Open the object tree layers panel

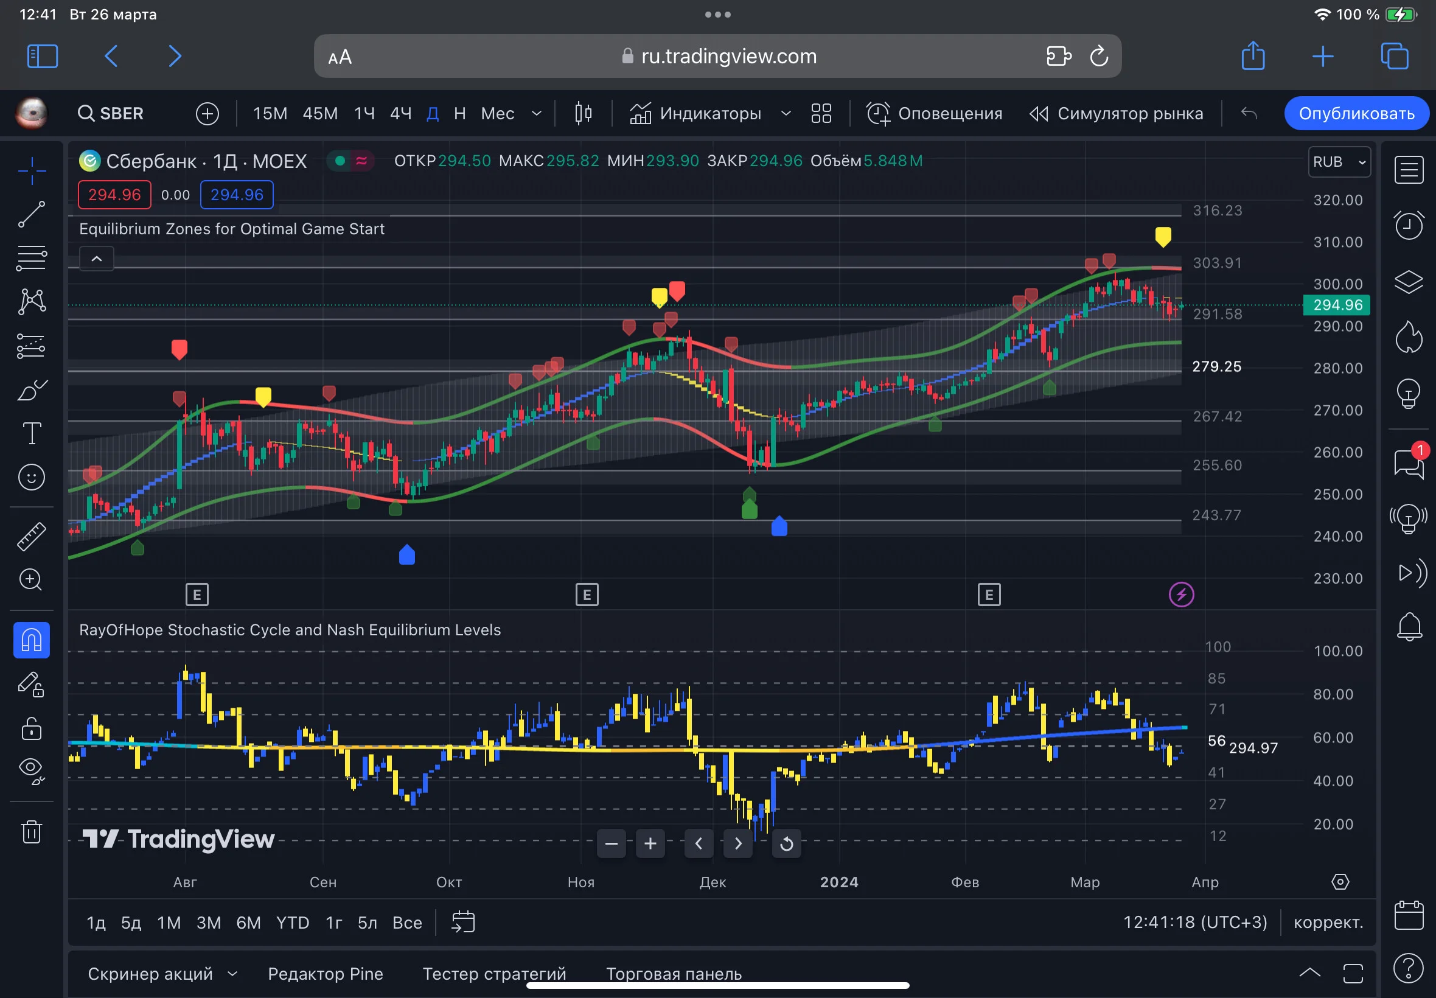click(x=1409, y=281)
